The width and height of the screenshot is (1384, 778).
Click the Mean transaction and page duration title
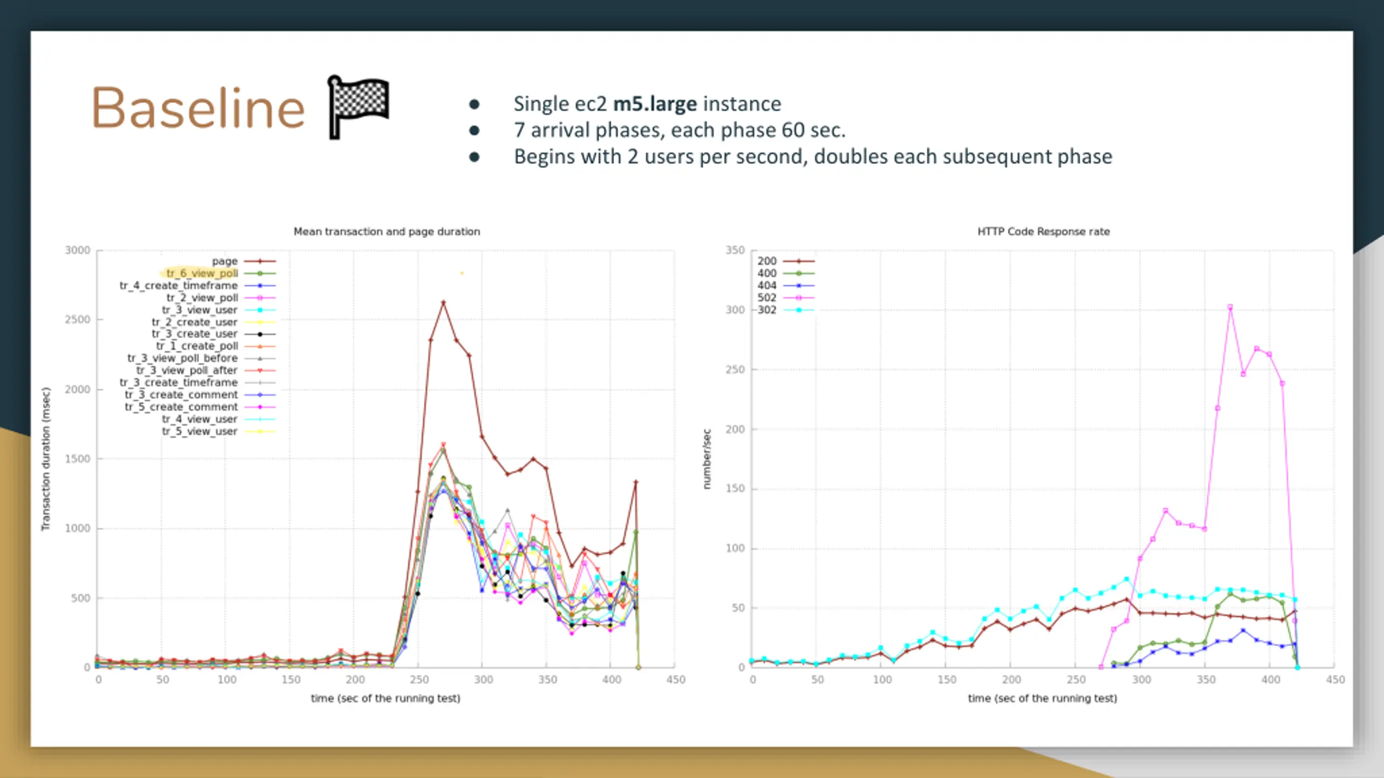(x=387, y=232)
